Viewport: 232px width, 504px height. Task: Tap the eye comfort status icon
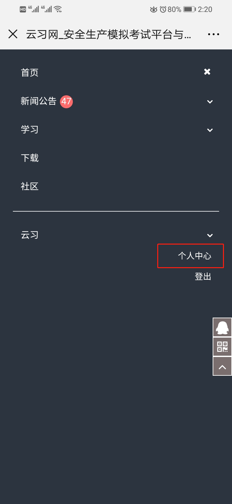(x=154, y=9)
